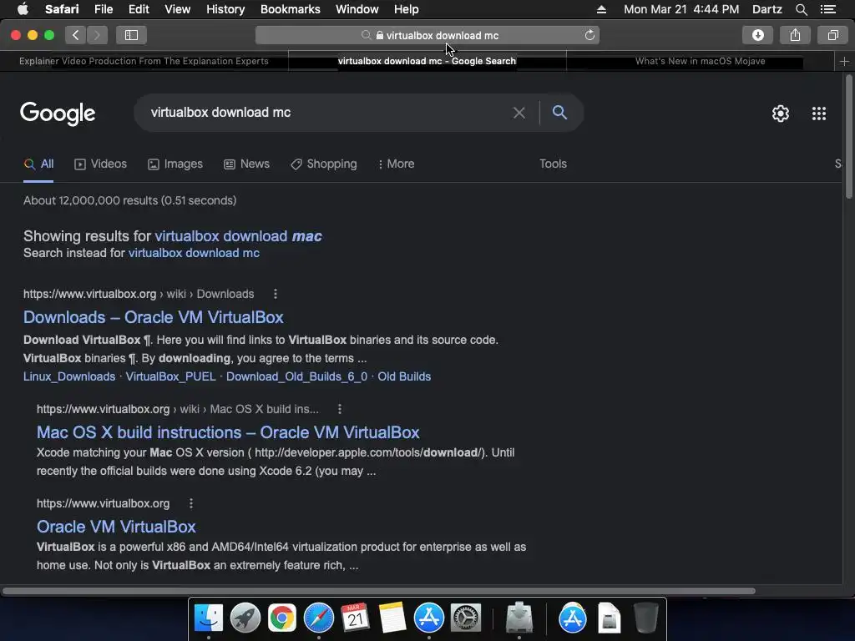855x641 pixels.
Task: Open Safari compass icon in Dock
Action: tap(318, 618)
